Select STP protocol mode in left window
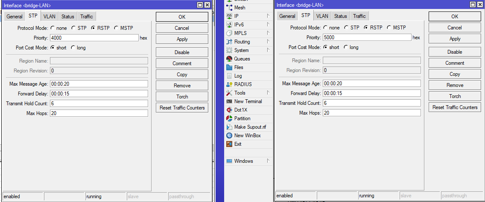Viewport: 485px width, 202px height. click(x=73, y=28)
